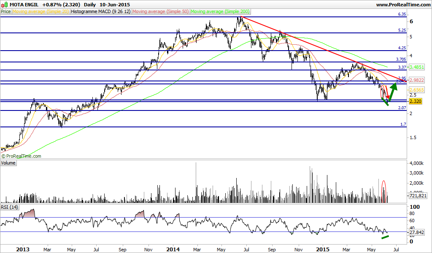
Task: Click the 721,821 volume value label
Action: tap(418, 196)
